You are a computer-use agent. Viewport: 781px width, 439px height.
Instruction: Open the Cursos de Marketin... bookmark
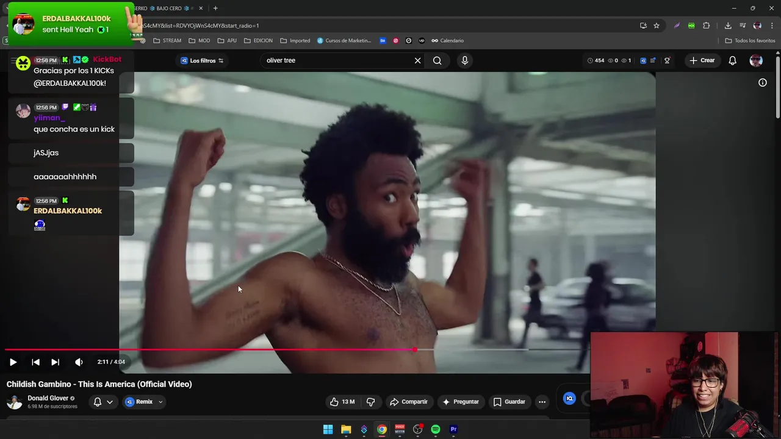pos(344,41)
